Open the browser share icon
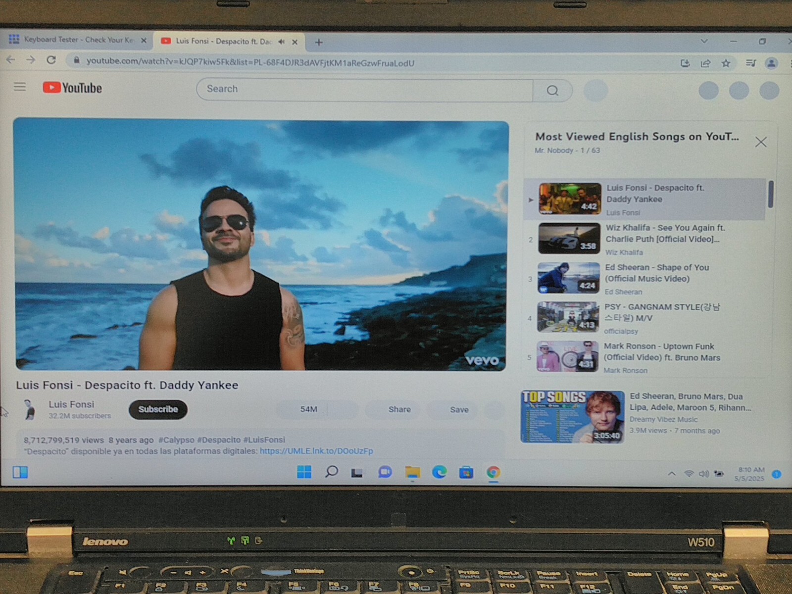 [x=705, y=63]
